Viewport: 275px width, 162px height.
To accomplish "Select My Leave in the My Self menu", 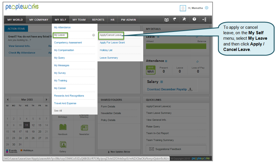I will pyautogui.click(x=60, y=35).
